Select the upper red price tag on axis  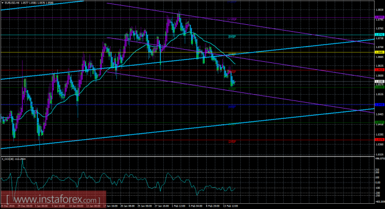click(x=380, y=70)
